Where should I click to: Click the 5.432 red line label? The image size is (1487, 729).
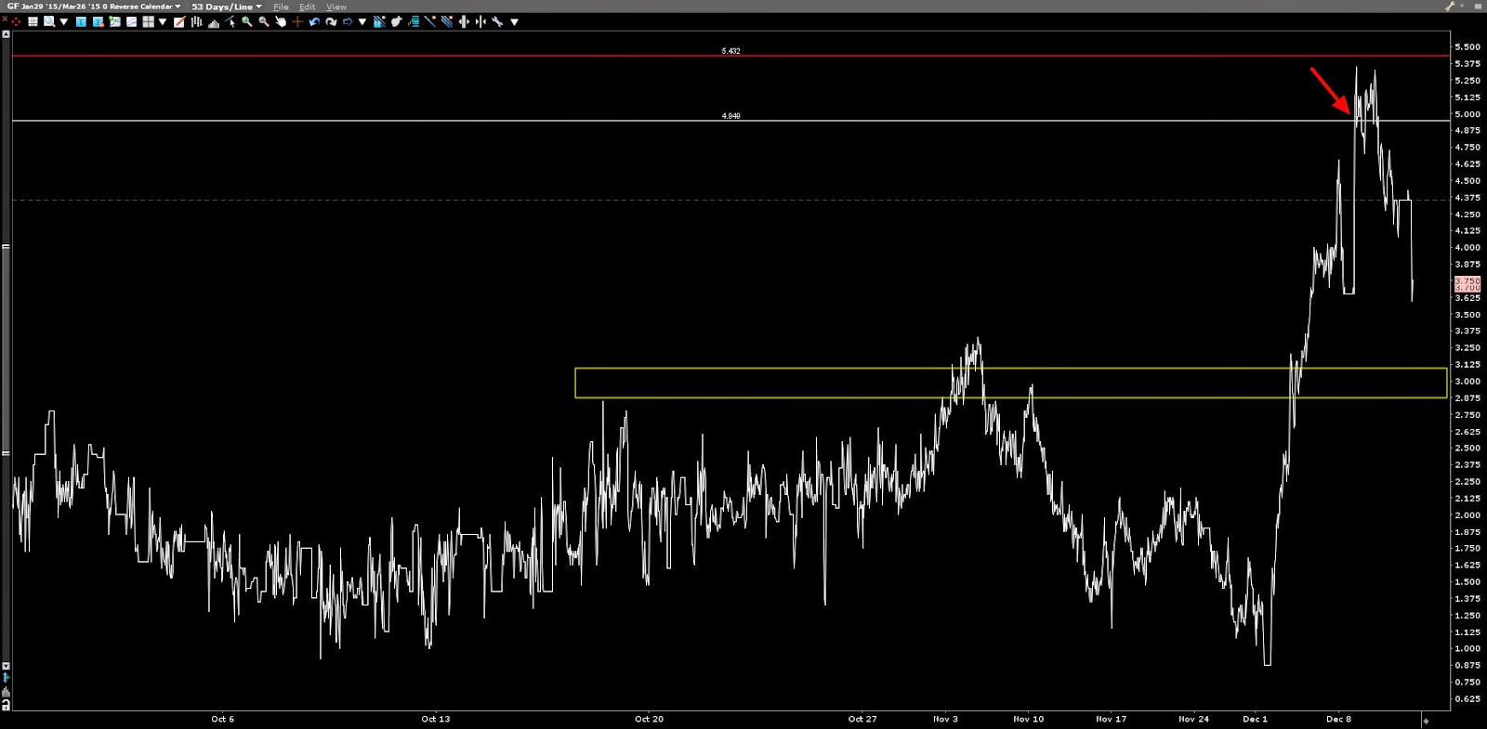tap(730, 51)
